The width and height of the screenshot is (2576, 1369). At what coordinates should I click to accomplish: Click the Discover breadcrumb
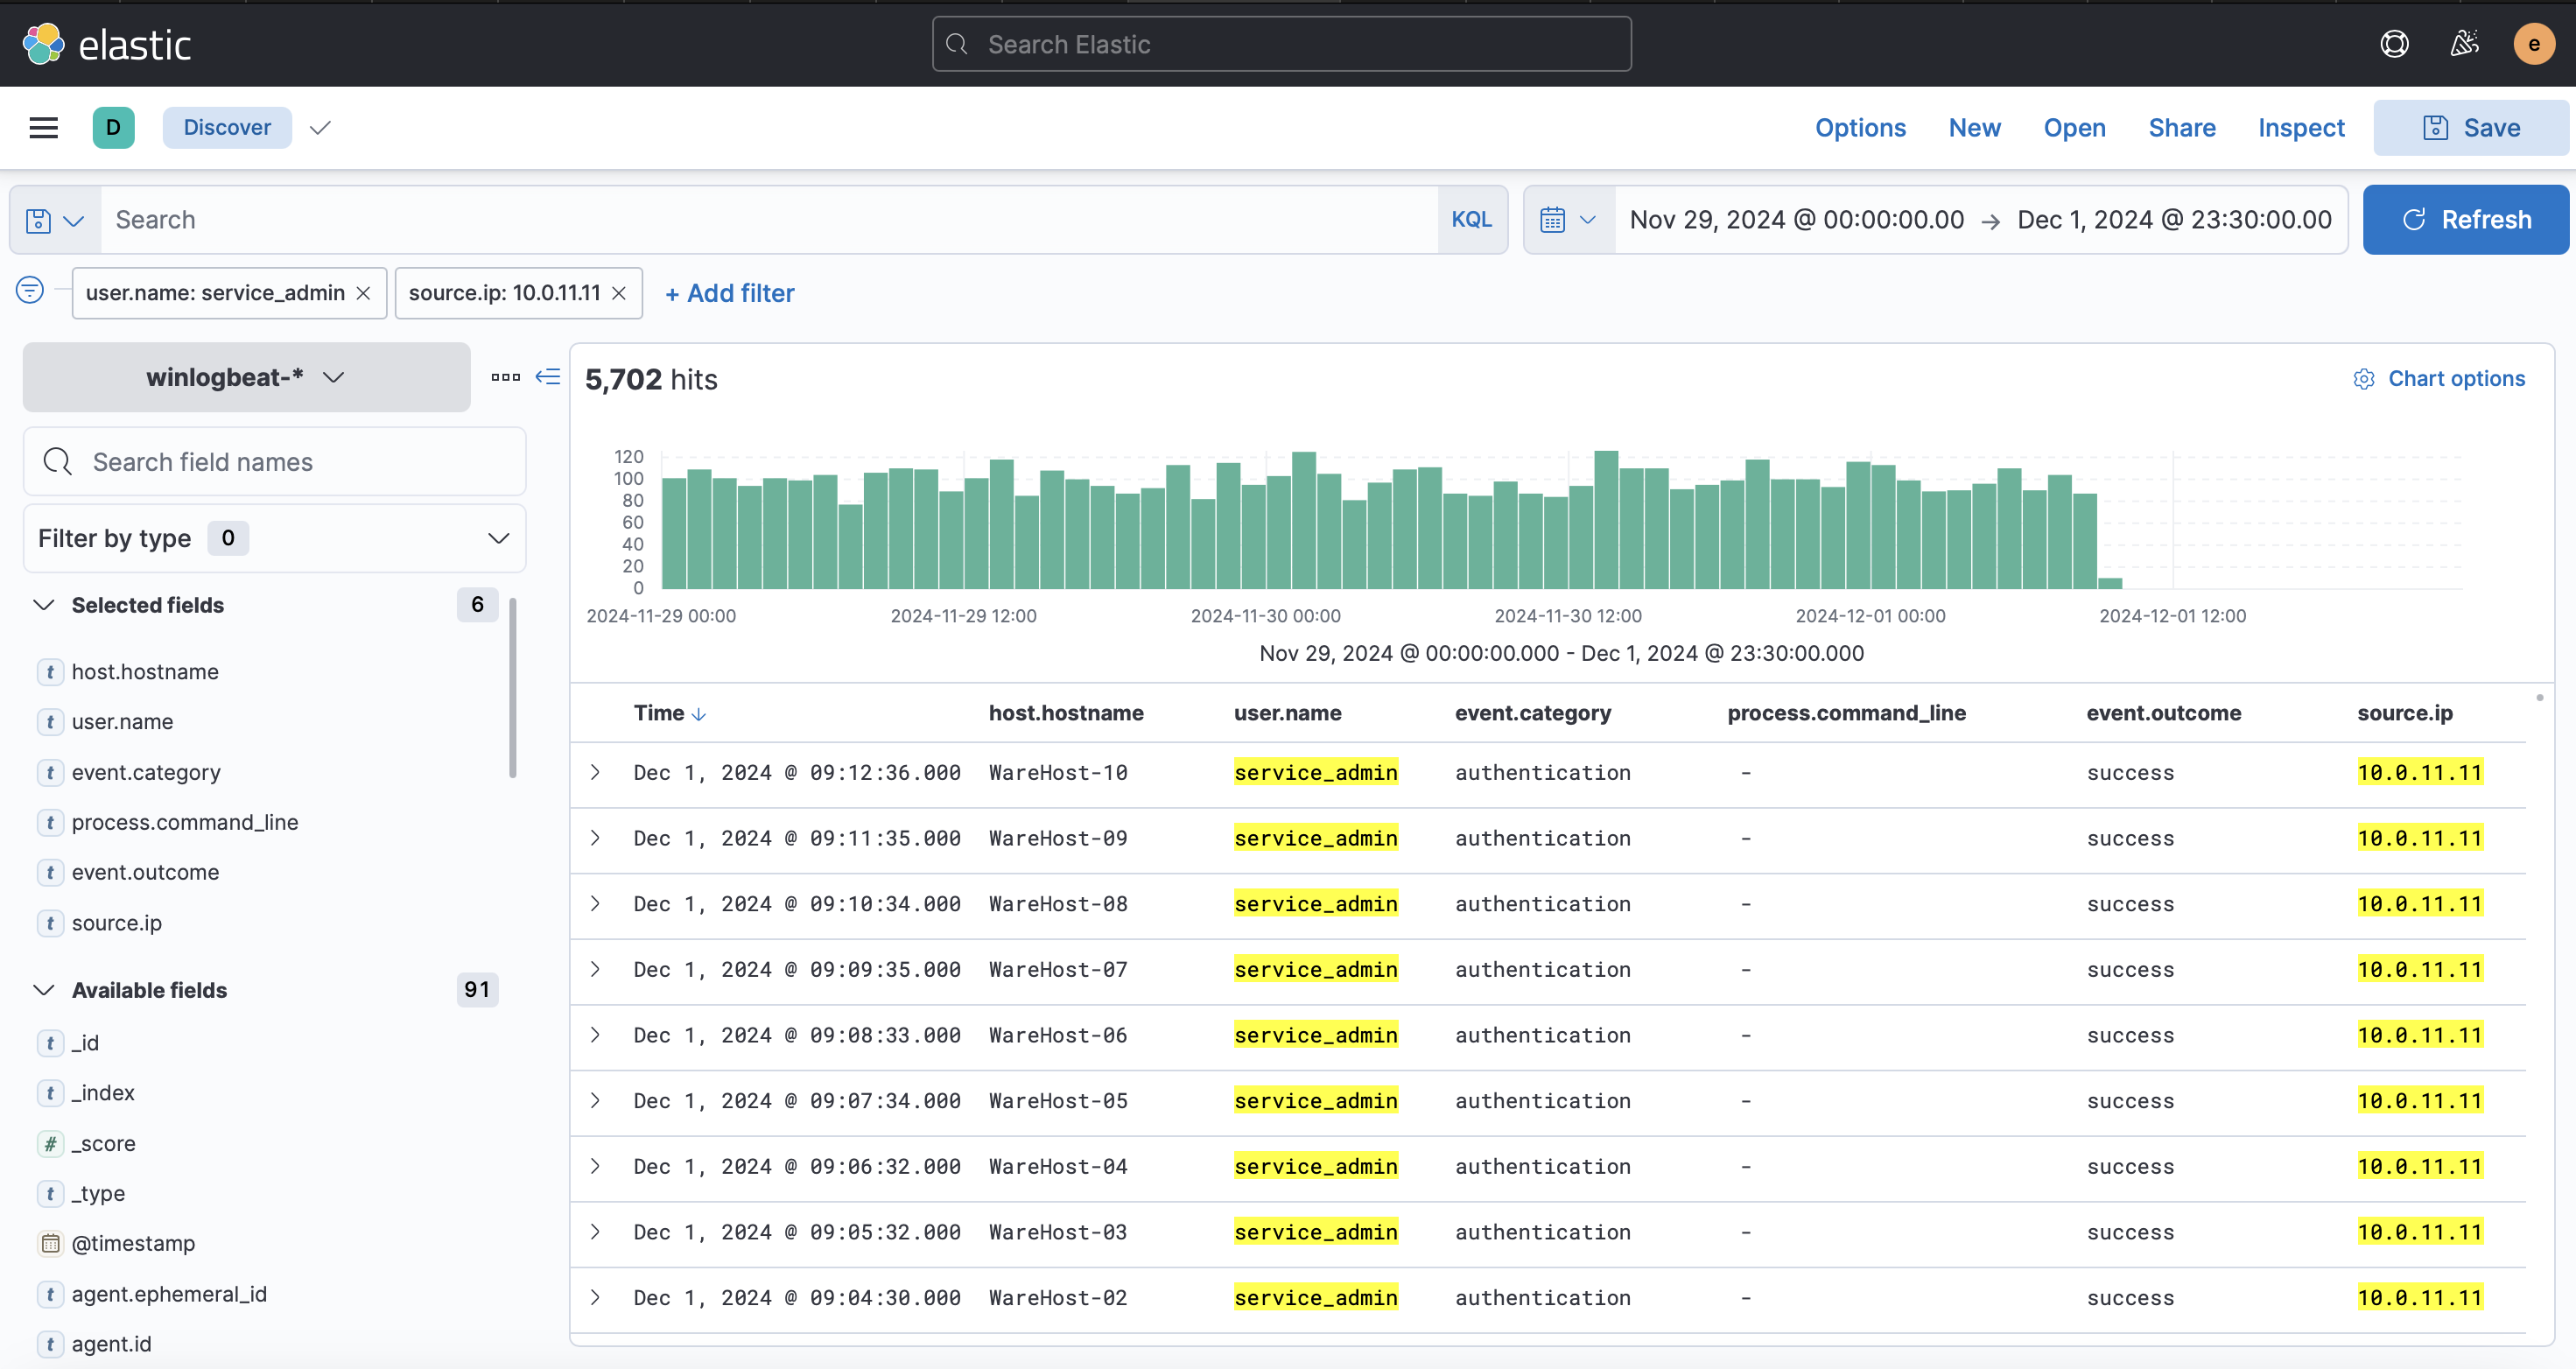tap(227, 128)
